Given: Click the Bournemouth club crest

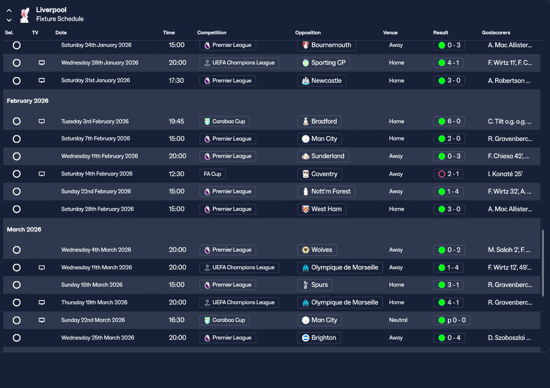Looking at the screenshot, I should click(x=306, y=45).
